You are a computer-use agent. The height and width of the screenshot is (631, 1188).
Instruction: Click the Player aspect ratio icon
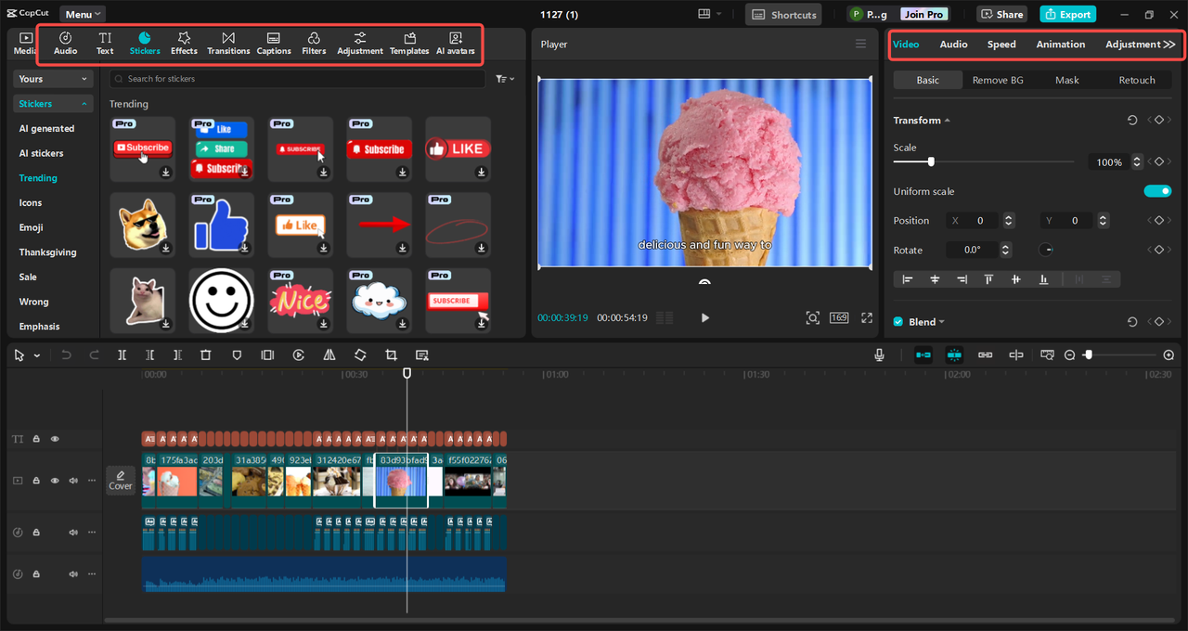click(839, 317)
